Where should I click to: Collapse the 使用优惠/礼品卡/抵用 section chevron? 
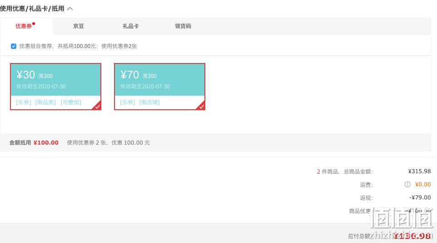(x=70, y=9)
